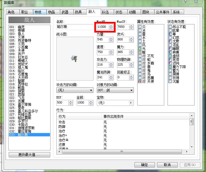The image size is (206, 172).
Task: Switch to the 职业 tab
Action: coord(26,12)
